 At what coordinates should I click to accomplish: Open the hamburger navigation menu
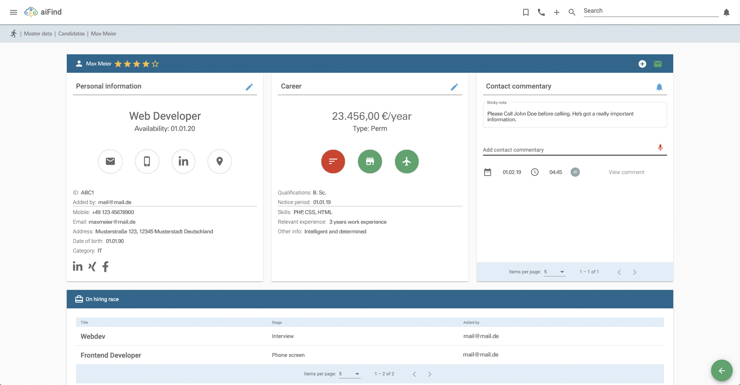coord(14,12)
